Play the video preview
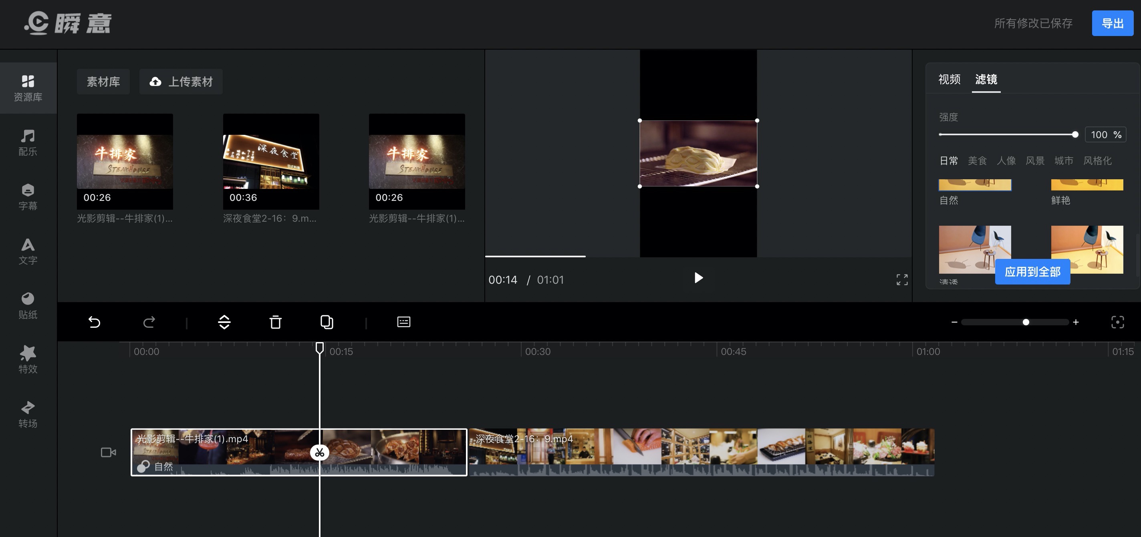Viewport: 1141px width, 537px height. [x=699, y=278]
